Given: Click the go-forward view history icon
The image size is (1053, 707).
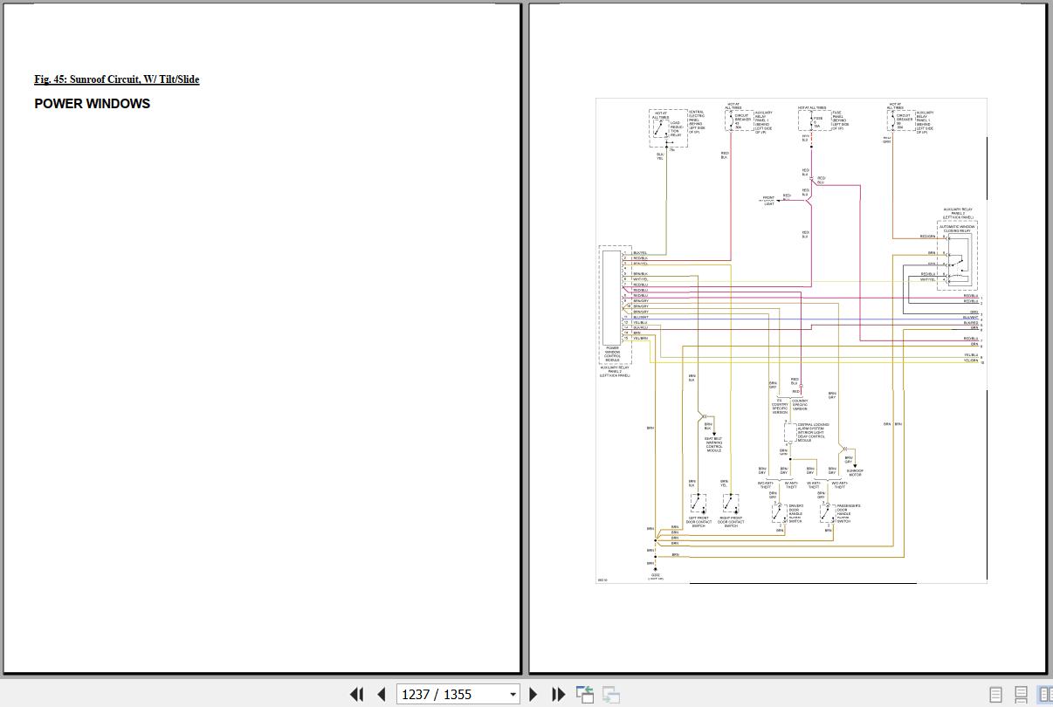Looking at the screenshot, I should point(611,695).
